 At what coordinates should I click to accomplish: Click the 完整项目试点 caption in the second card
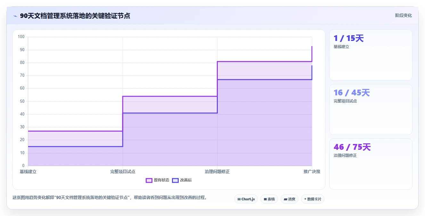point(345,101)
